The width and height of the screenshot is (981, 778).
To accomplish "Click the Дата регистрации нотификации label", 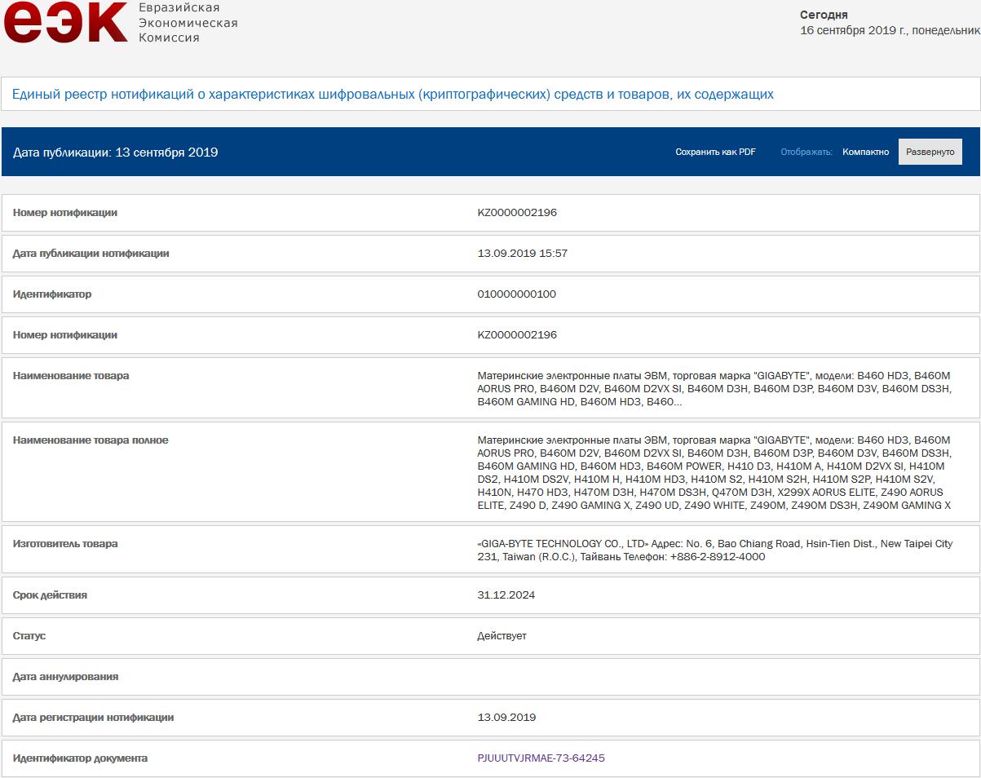I will pyautogui.click(x=93, y=718).
